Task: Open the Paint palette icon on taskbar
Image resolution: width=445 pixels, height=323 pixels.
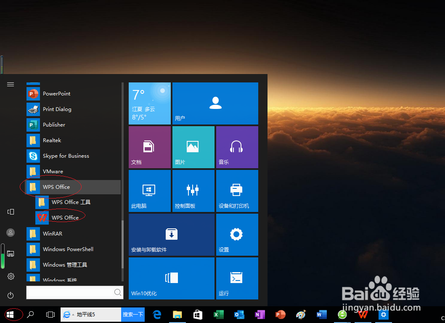Action: 301,315
